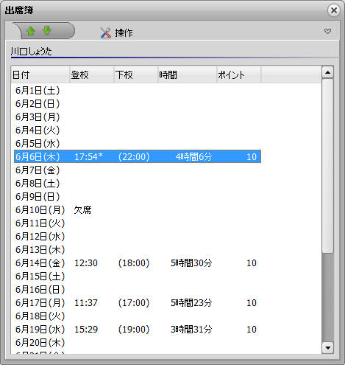Screen dimensions: 345x365
Task: Click the scrollbar down arrow
Action: tap(327, 347)
